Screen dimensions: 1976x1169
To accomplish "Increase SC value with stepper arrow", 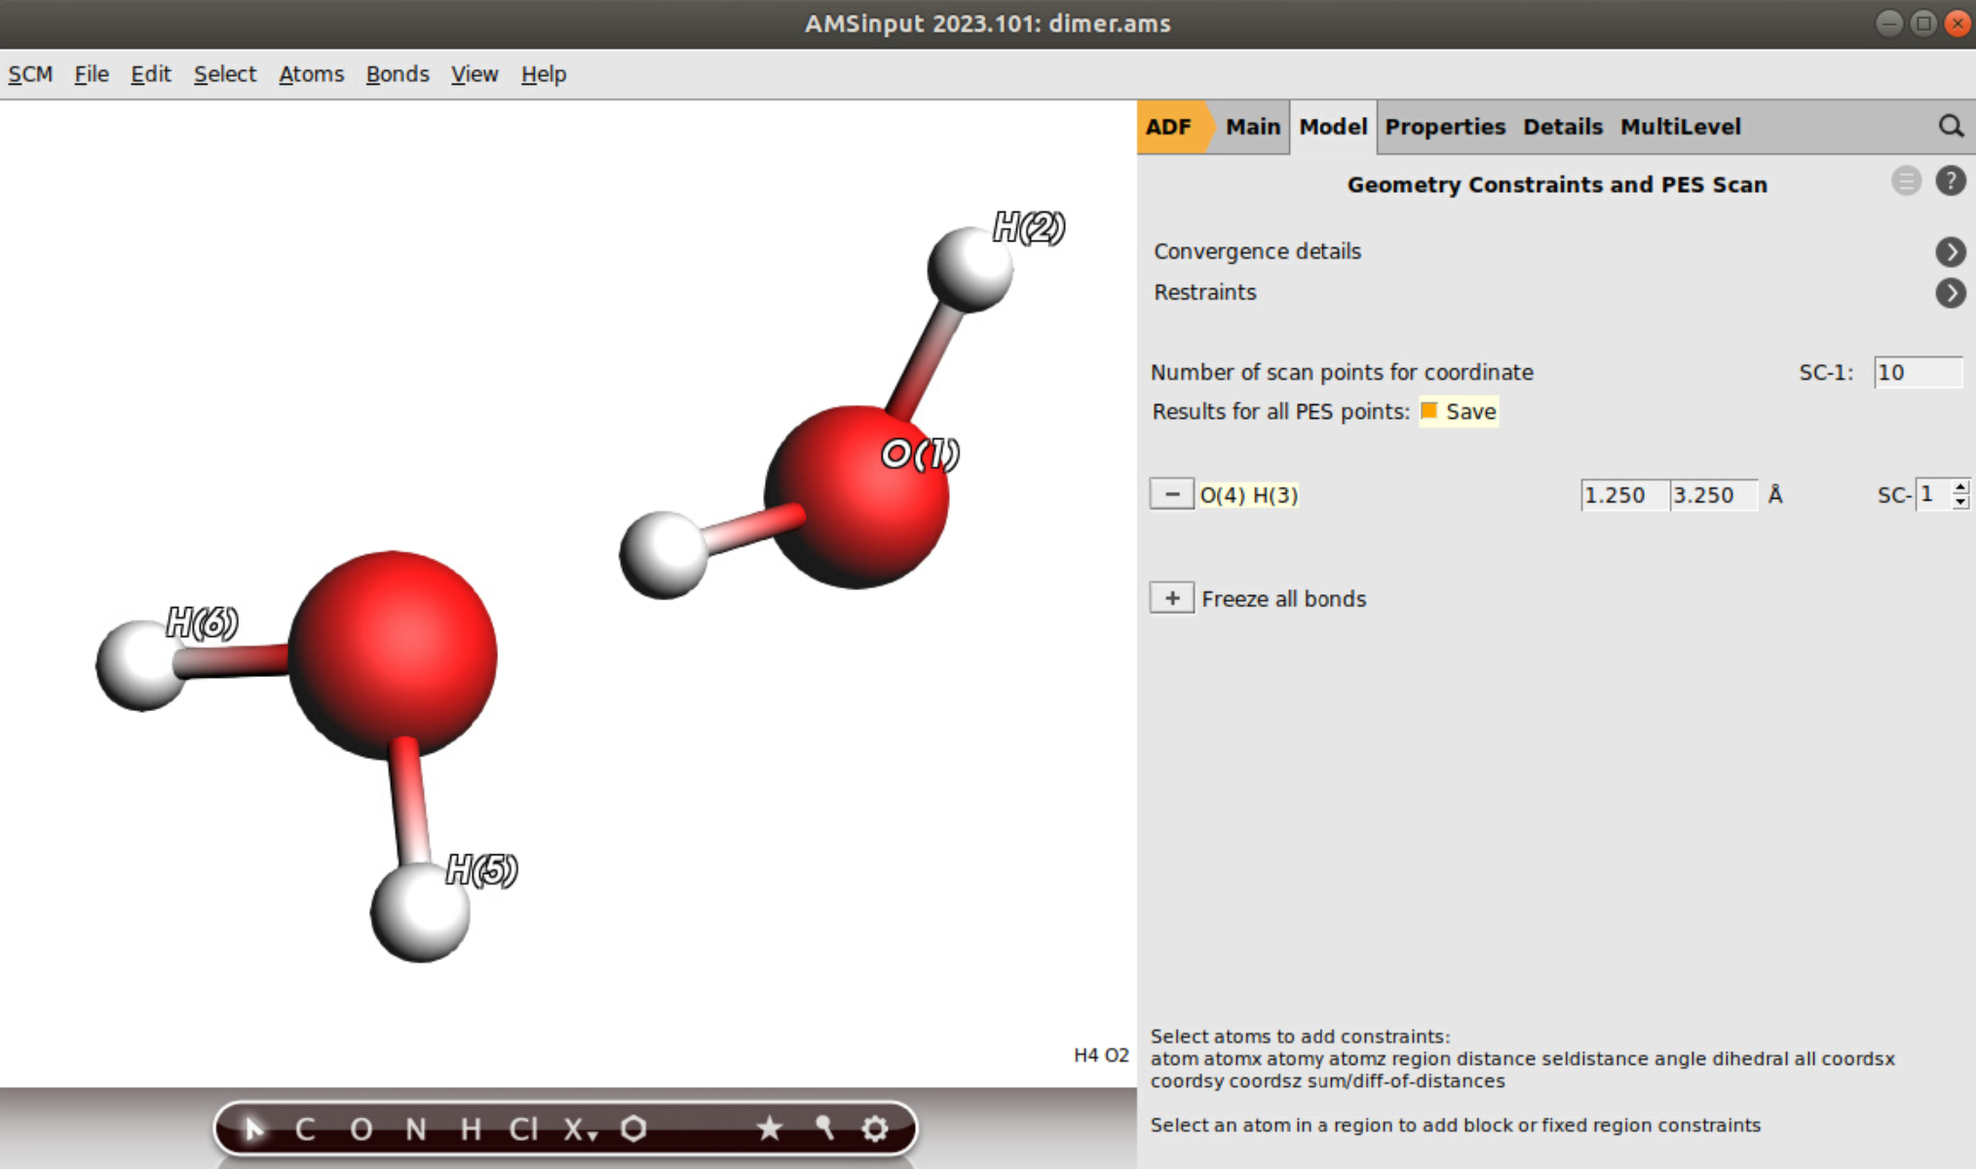I will [x=1957, y=489].
